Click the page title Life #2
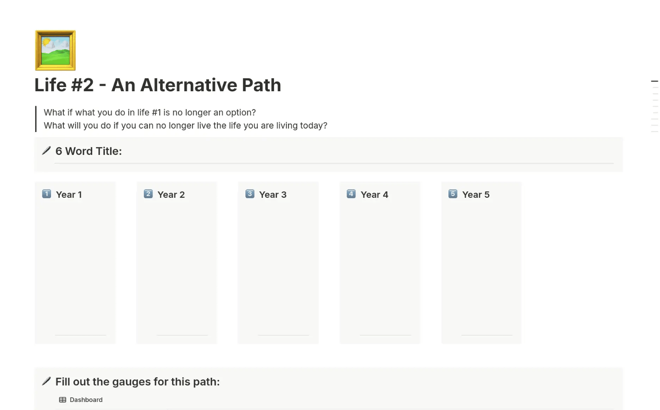Viewport: 660px width, 410px height. coord(158,85)
